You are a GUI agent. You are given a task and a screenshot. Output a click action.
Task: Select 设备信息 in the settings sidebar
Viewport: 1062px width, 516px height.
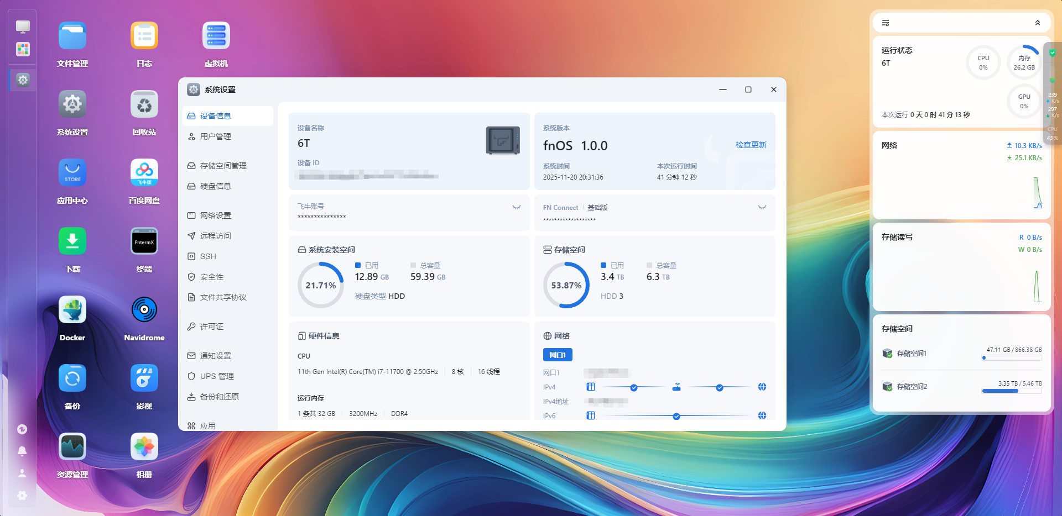(228, 116)
